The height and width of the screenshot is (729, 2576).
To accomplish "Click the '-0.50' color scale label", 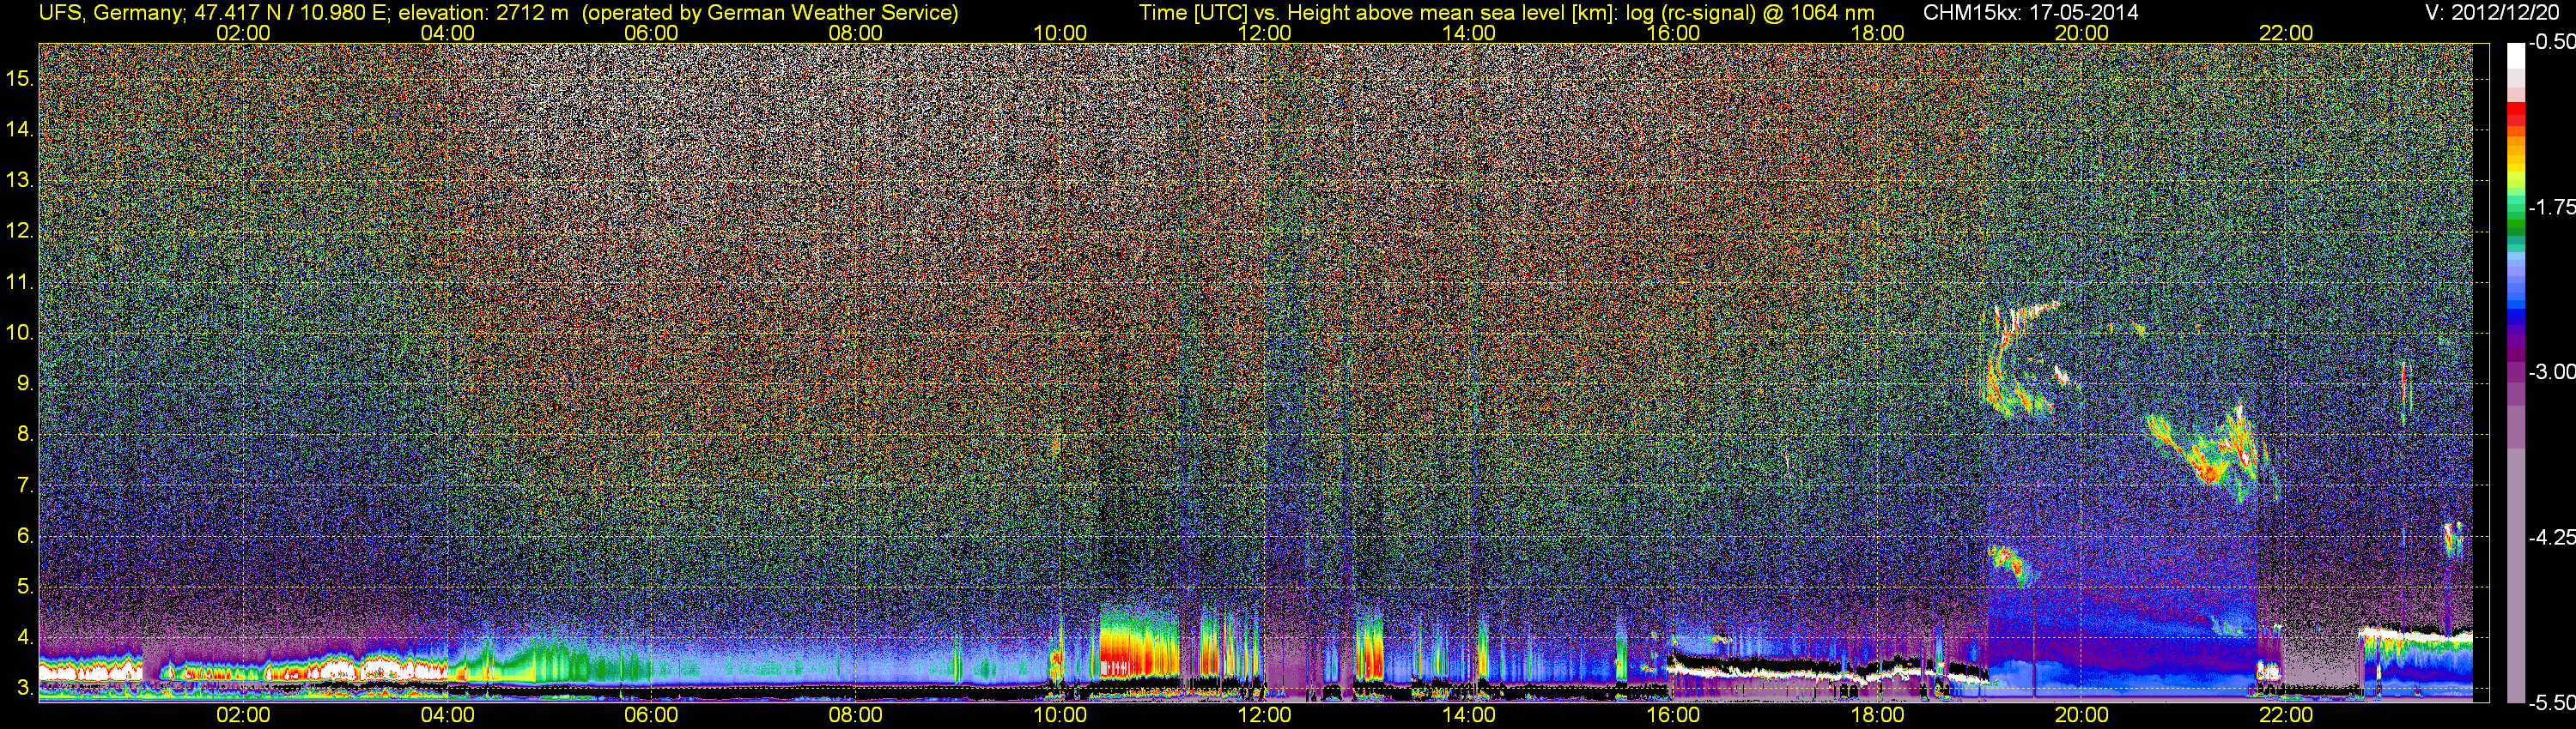I will [x=2552, y=42].
